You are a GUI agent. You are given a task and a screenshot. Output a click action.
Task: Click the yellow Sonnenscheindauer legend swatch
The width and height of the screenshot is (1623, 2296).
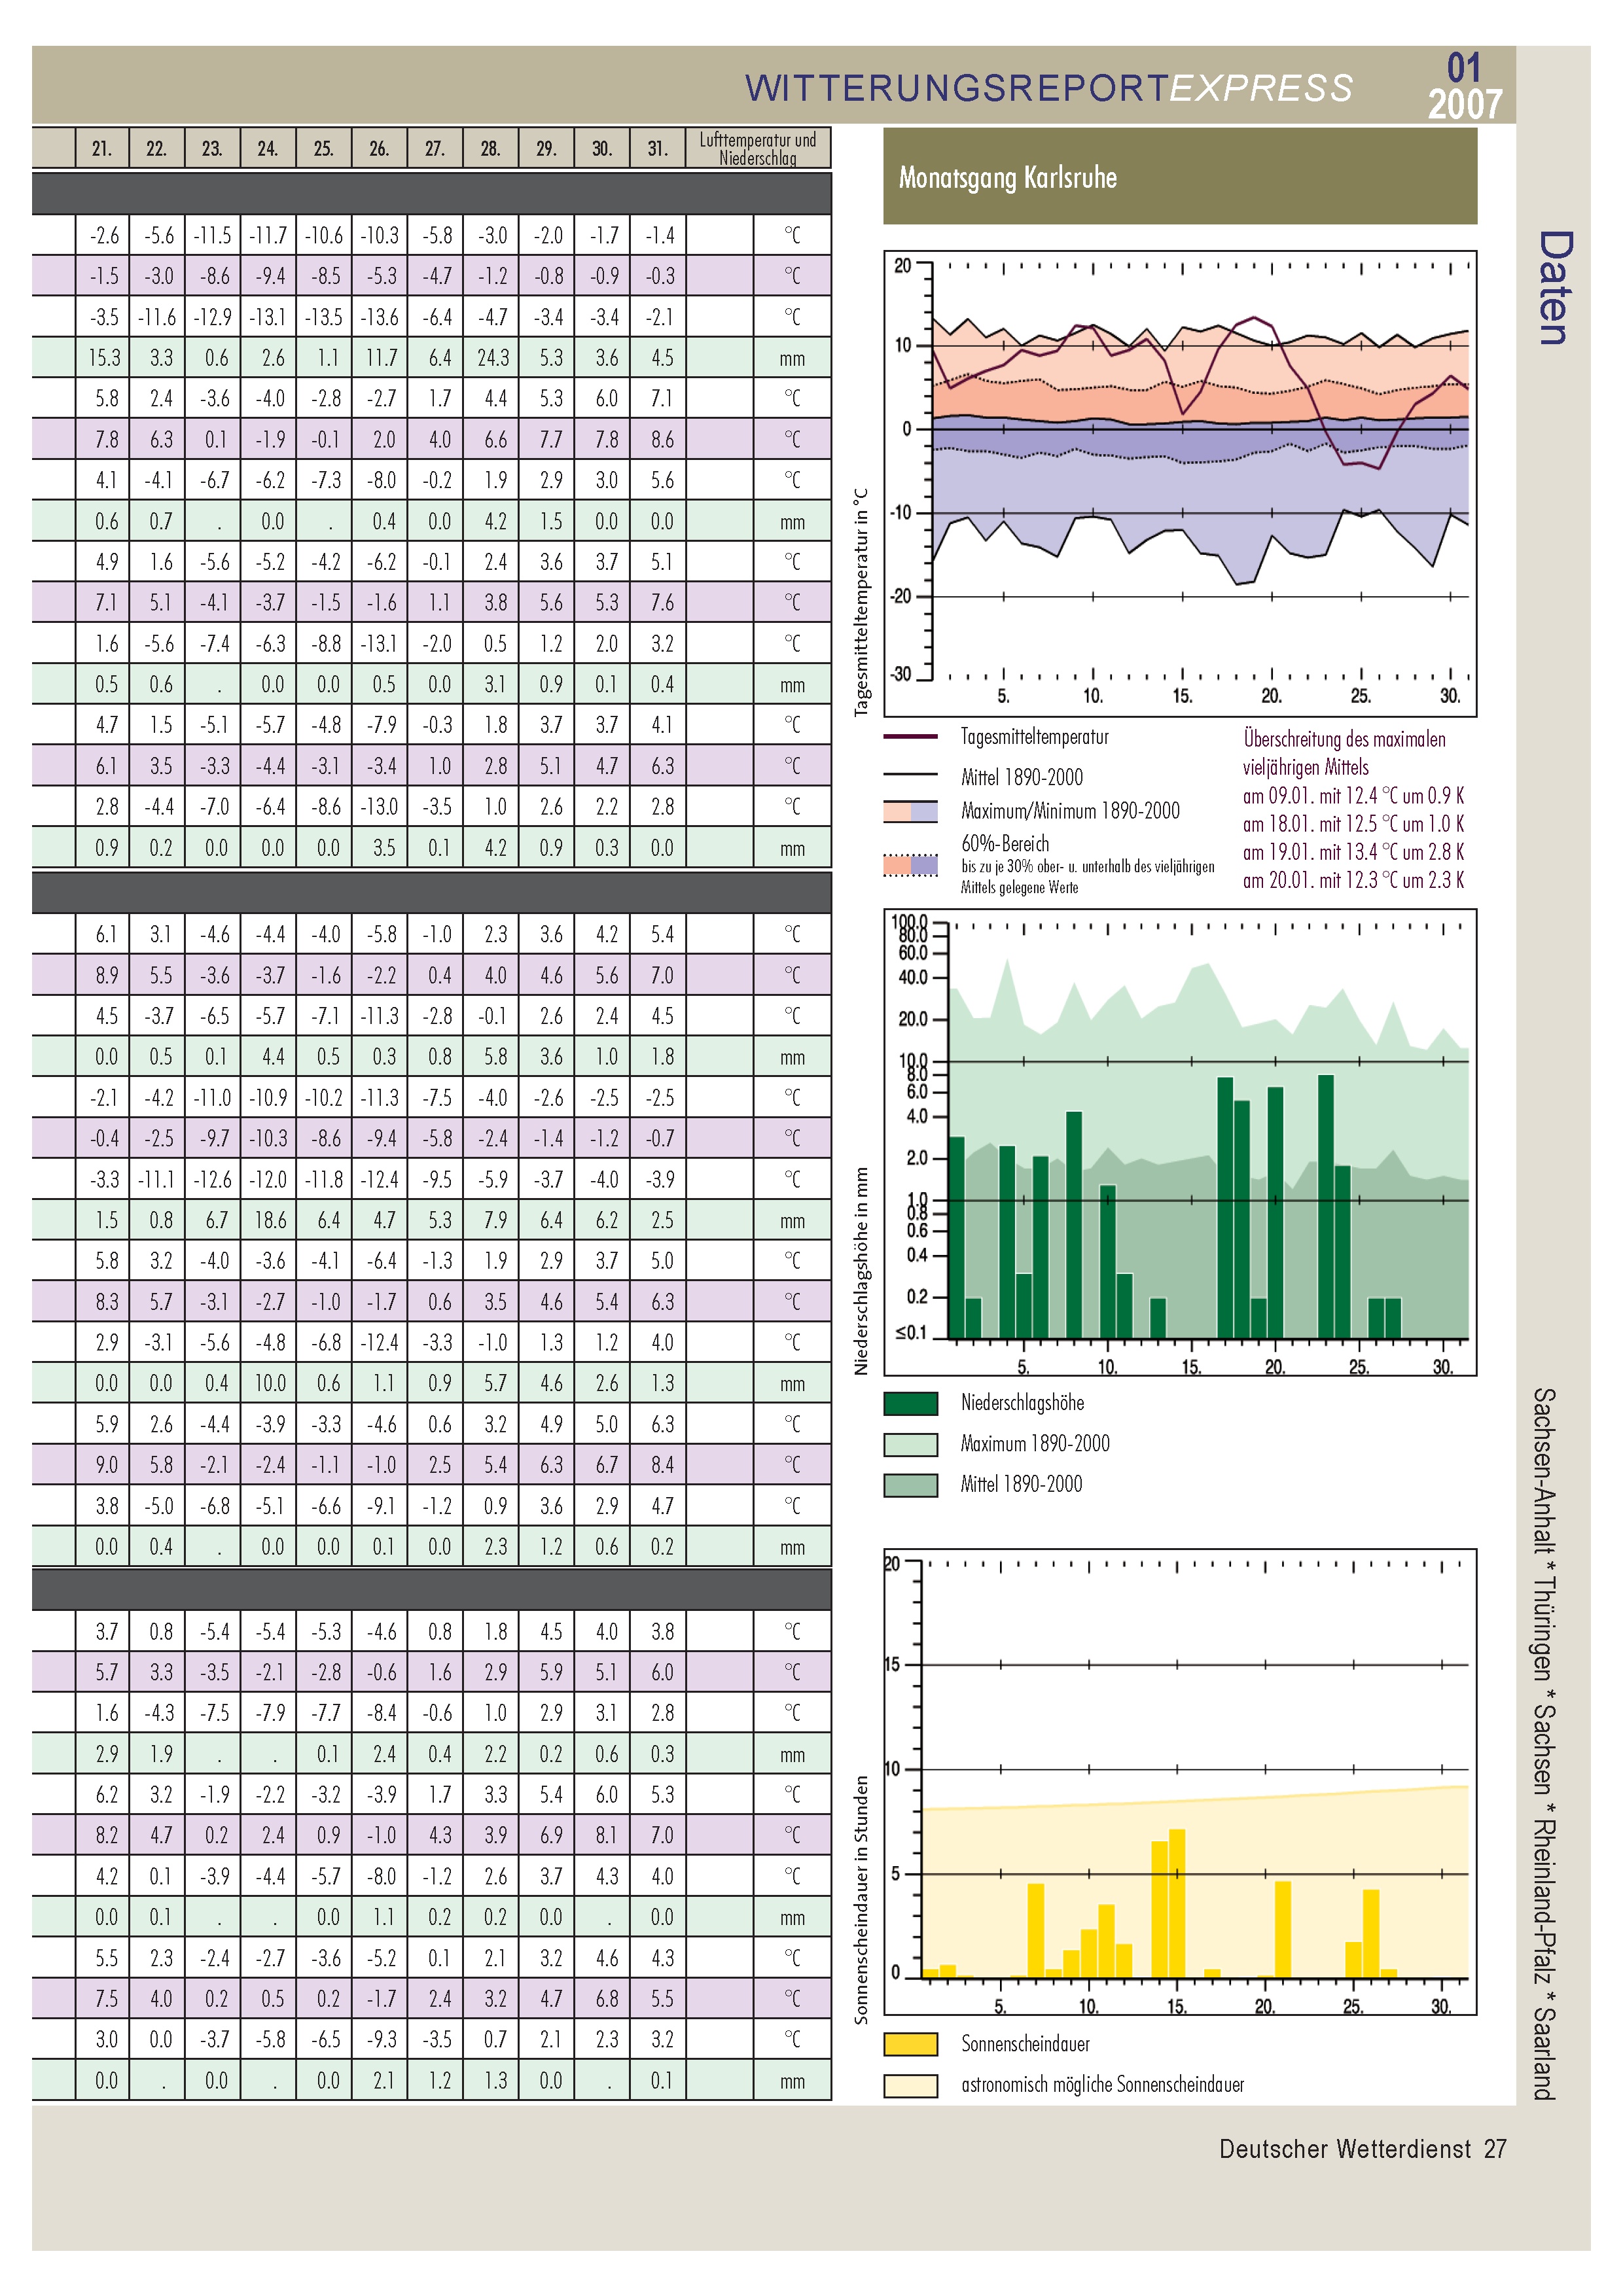tap(910, 2044)
